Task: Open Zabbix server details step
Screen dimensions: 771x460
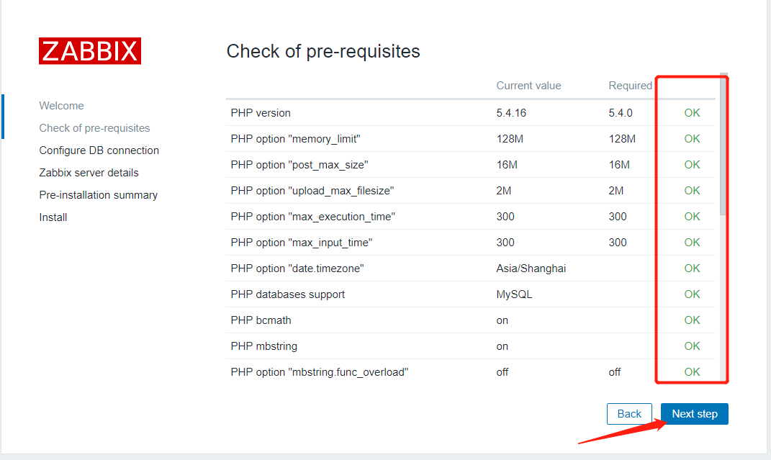Action: [89, 173]
